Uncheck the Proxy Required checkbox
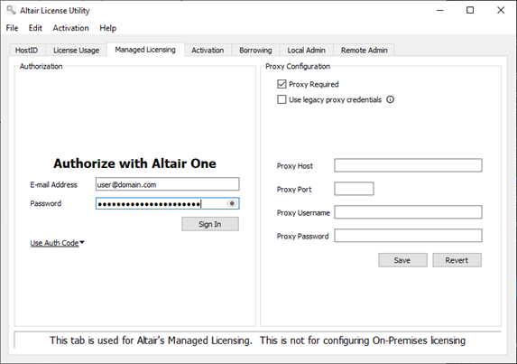Image resolution: width=517 pixels, height=364 pixels. tap(282, 84)
